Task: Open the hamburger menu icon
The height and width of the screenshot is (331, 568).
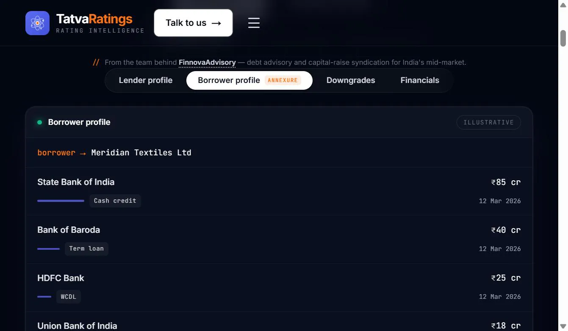Action: tap(254, 23)
